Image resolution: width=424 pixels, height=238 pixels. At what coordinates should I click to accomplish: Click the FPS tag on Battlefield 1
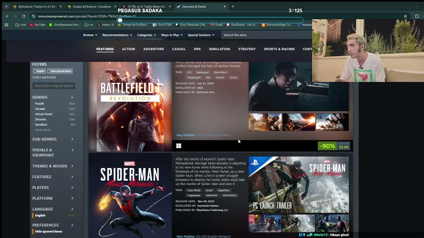(189, 72)
